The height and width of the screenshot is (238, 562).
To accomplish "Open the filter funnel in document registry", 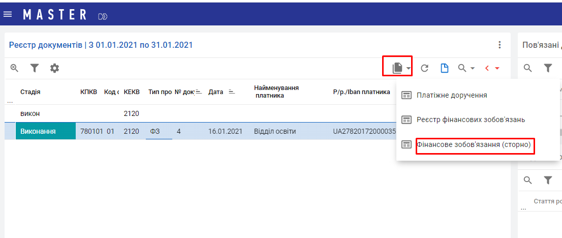I will tap(34, 68).
